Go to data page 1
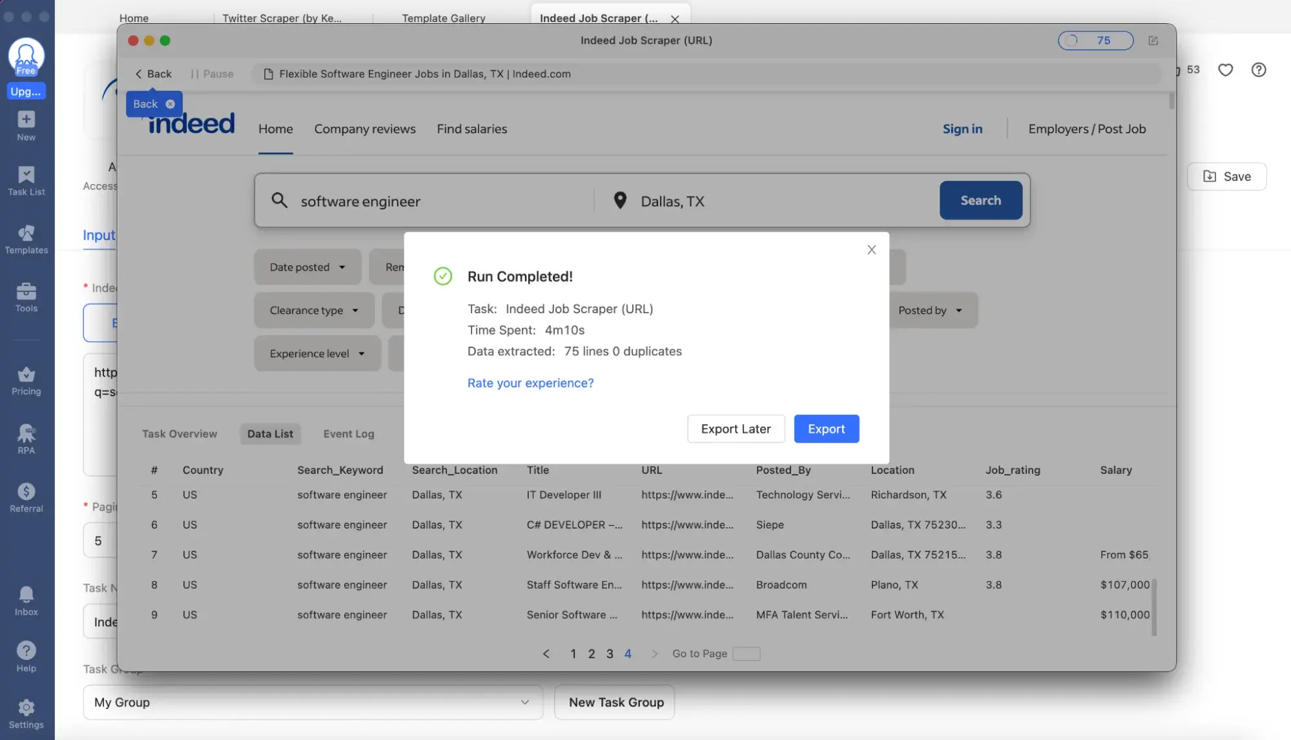Image resolution: width=1291 pixels, height=740 pixels. click(x=573, y=653)
